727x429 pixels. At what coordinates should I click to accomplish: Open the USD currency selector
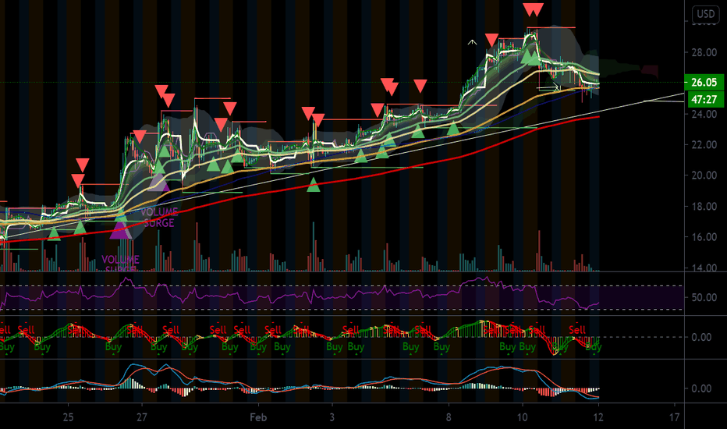[706, 14]
